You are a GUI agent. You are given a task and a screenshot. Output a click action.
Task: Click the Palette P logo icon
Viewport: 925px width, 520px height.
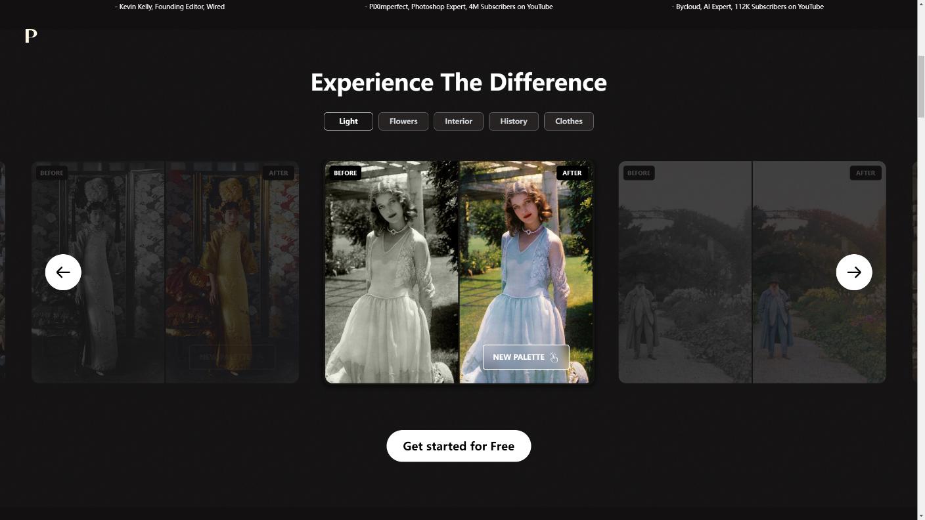point(30,36)
